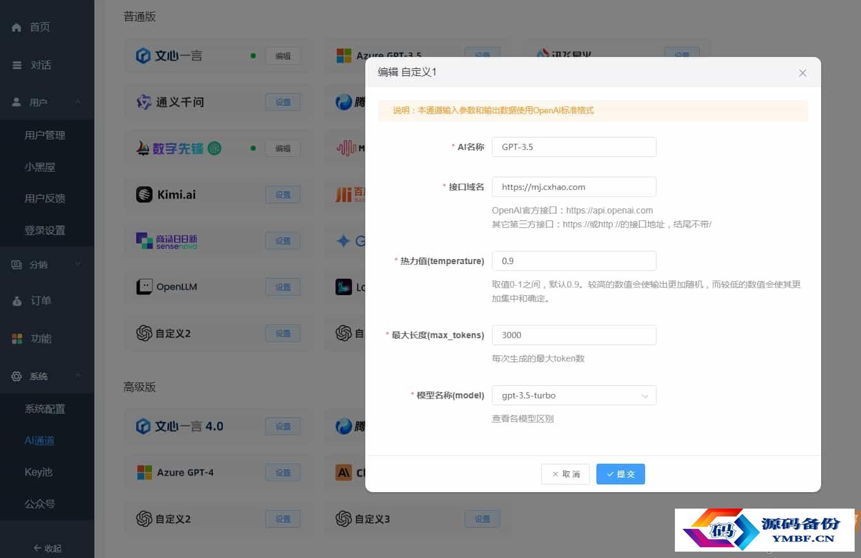Image resolution: width=861 pixels, height=558 pixels.
Task: Click the 查看各模型区别 link
Action: tap(523, 419)
